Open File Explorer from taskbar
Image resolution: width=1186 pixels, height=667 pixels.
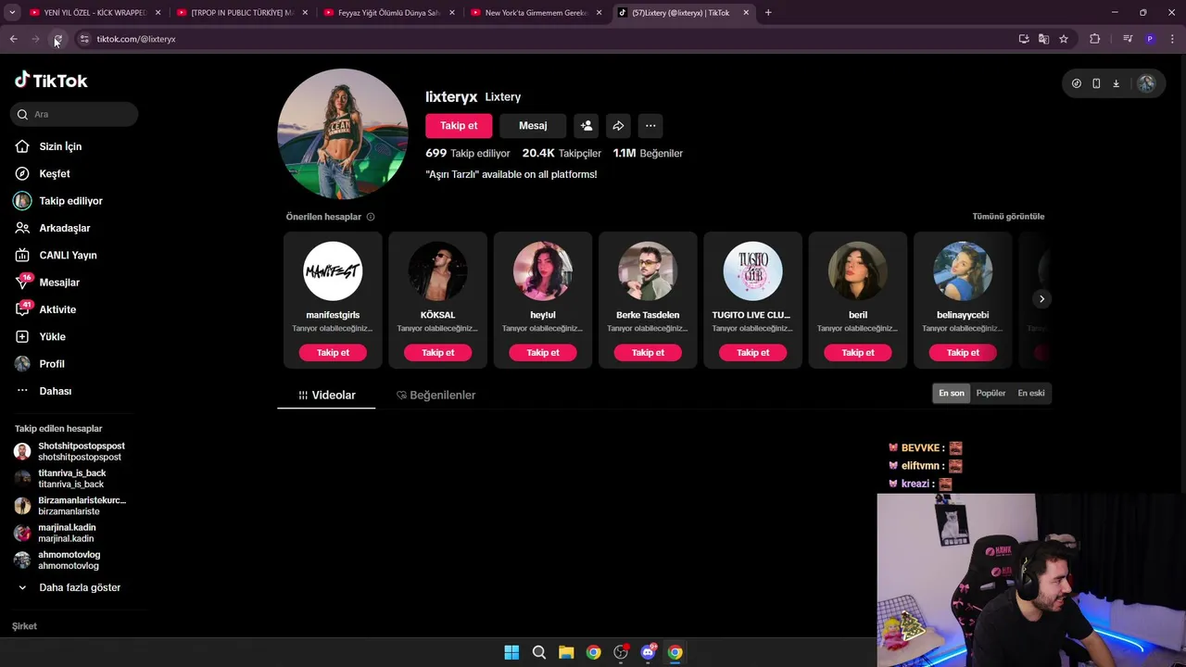pos(566,652)
